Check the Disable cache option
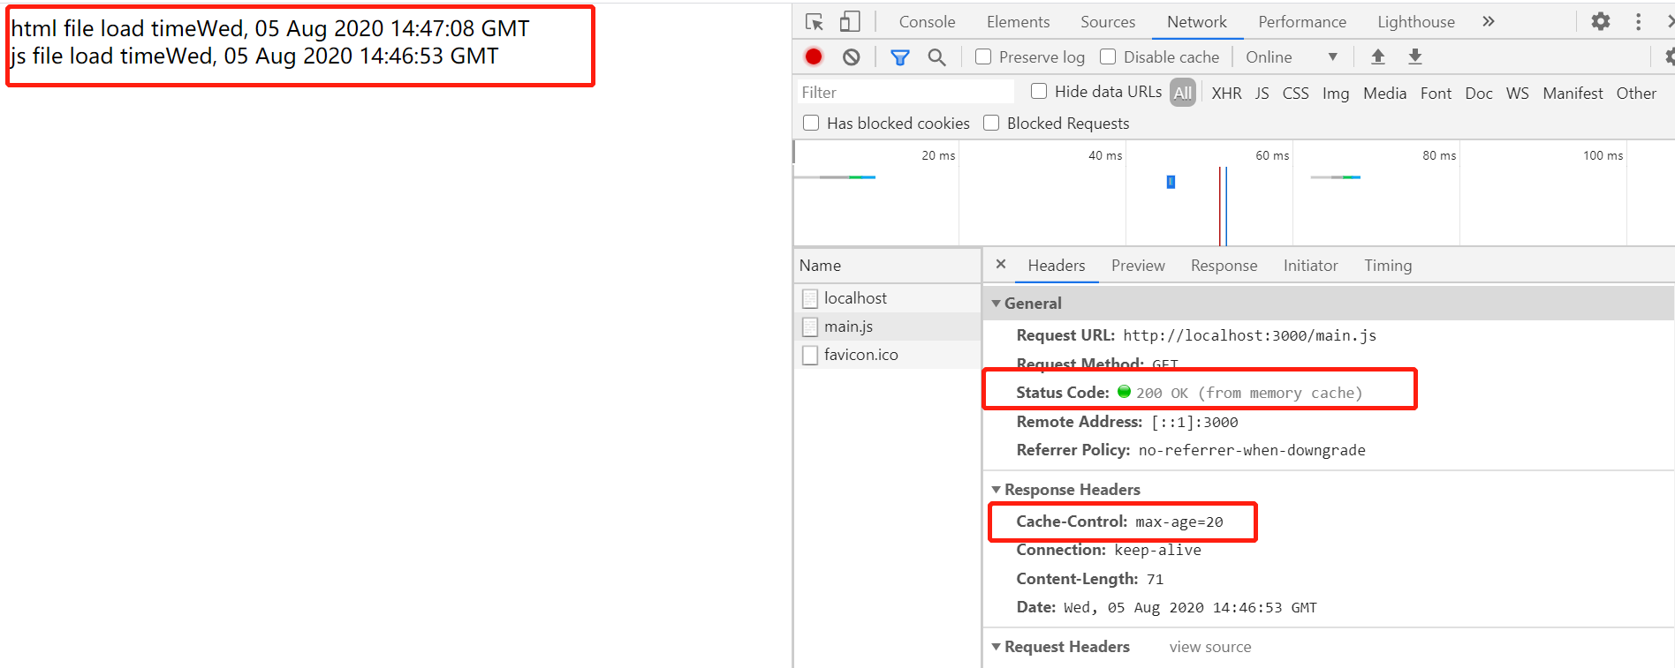1675x668 pixels. (x=1108, y=57)
